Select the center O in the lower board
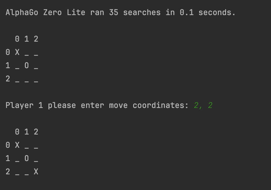Image resolution: width=271 pixels, height=190 pixels. [27, 158]
